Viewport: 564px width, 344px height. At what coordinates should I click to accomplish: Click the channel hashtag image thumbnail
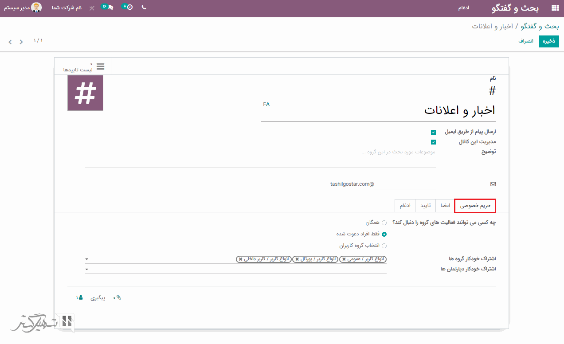coord(85,93)
